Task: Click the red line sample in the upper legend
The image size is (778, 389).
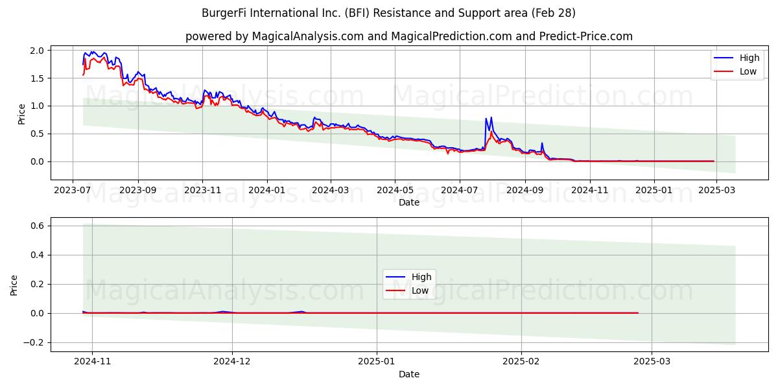Action: [x=724, y=72]
